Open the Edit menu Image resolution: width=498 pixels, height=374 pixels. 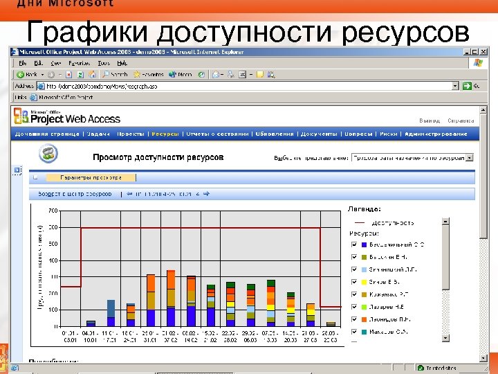(39, 63)
